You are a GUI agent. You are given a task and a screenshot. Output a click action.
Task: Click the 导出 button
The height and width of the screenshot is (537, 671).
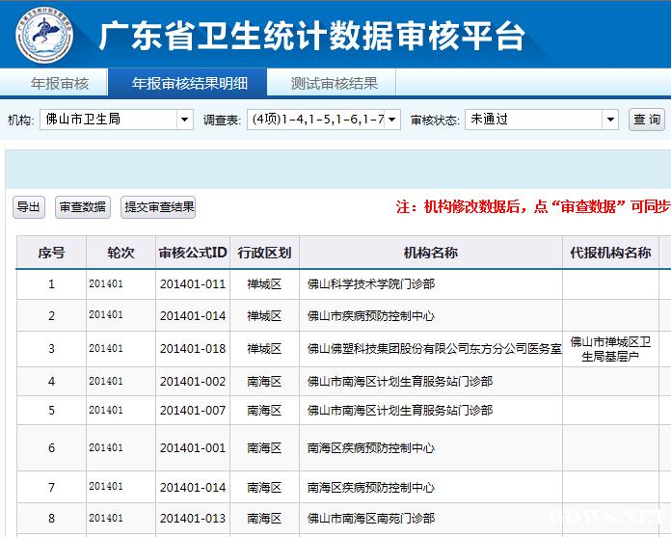(x=29, y=207)
